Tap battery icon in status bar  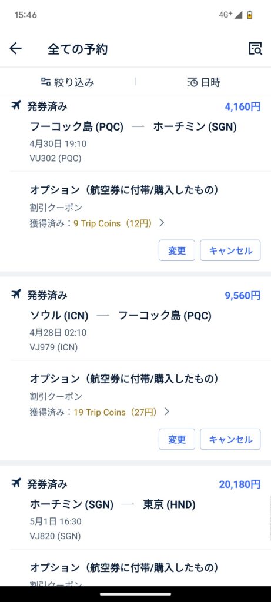pyautogui.click(x=250, y=15)
